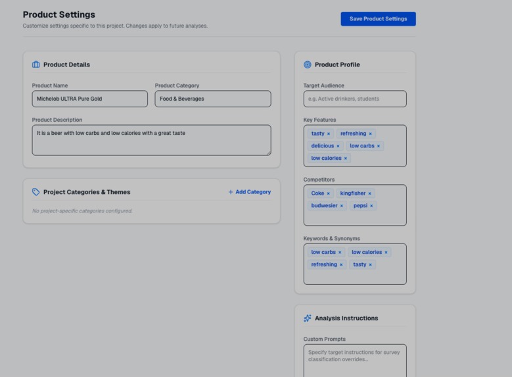512x377 pixels.
Task: Remove 'refreshing' tag in Key Features
Action: pos(370,134)
